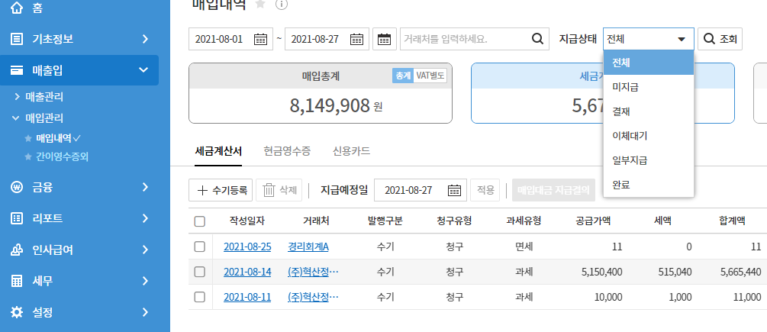The width and height of the screenshot is (767, 332).
Task: Click standalone calendar range button
Action: [x=385, y=39]
